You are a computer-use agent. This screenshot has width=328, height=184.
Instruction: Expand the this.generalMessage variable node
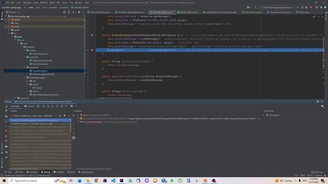[x=78, y=122]
